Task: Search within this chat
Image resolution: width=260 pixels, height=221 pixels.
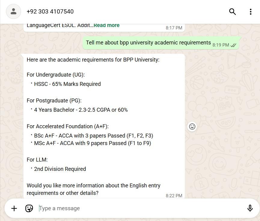Action: coord(232,11)
